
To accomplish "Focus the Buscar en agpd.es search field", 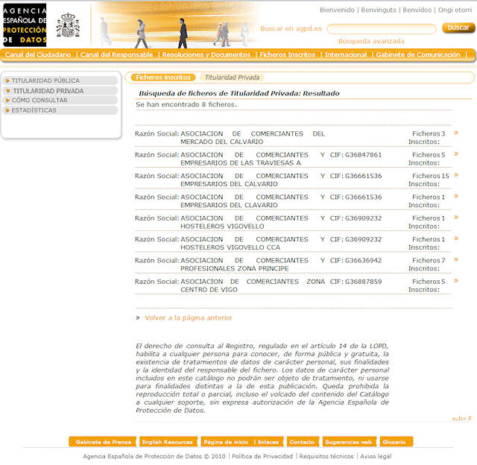I will (382, 29).
